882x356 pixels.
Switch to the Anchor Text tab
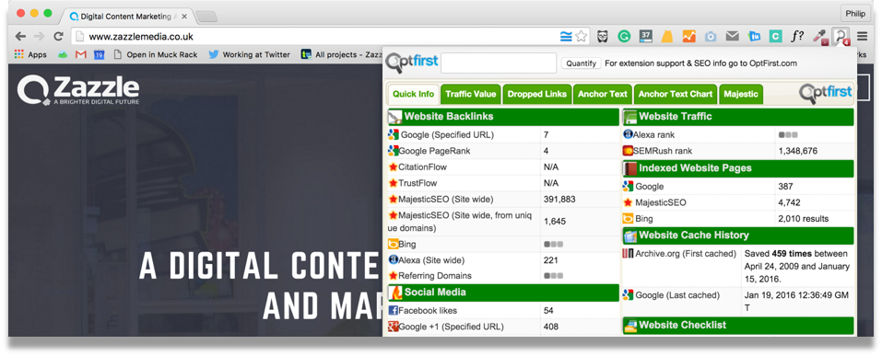(603, 94)
